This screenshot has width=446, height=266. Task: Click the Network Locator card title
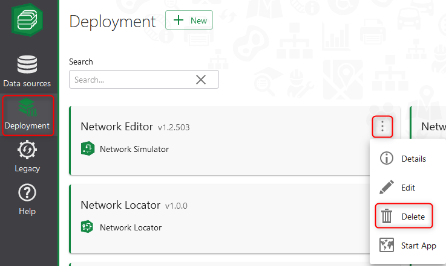pyautogui.click(x=120, y=204)
